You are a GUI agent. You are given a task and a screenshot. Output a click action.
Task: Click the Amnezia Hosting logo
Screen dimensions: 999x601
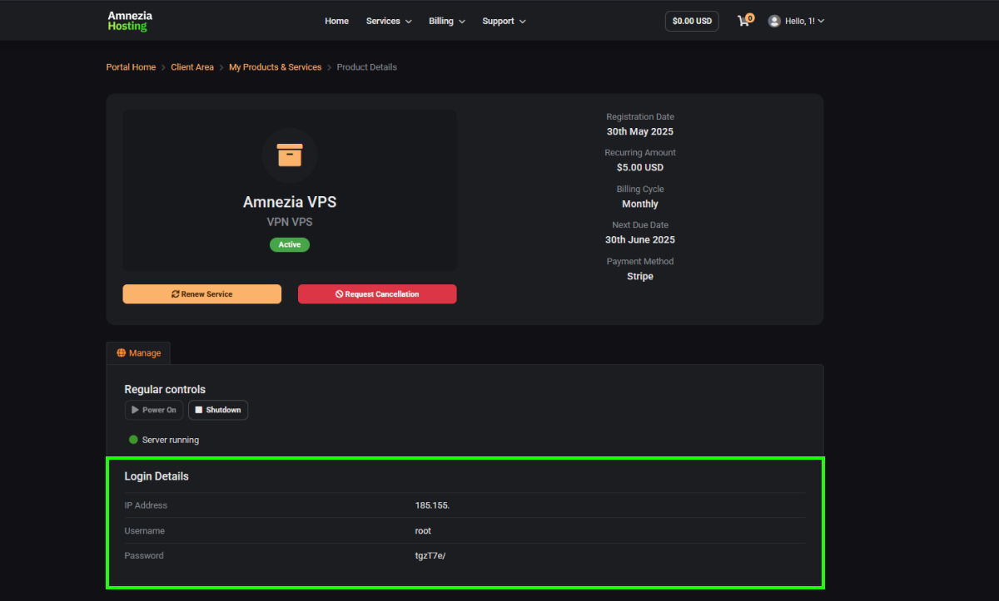pos(130,21)
